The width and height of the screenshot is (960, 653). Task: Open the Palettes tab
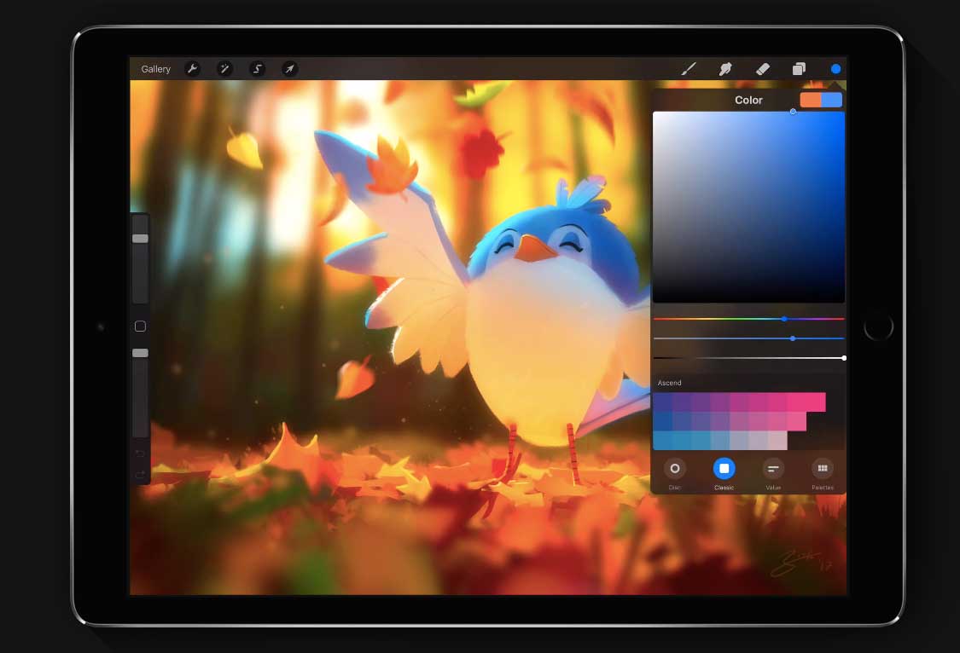pos(823,468)
